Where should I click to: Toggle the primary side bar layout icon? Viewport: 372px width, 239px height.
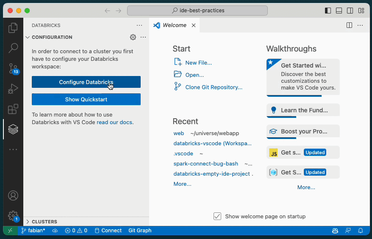[x=328, y=11]
